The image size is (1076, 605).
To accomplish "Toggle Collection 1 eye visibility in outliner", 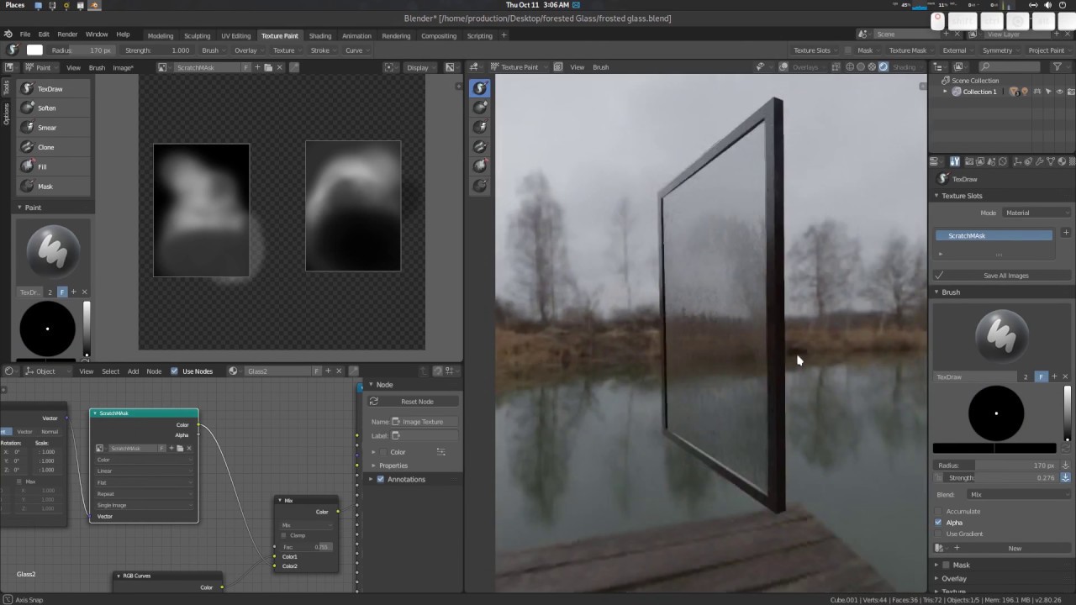I will point(1059,92).
